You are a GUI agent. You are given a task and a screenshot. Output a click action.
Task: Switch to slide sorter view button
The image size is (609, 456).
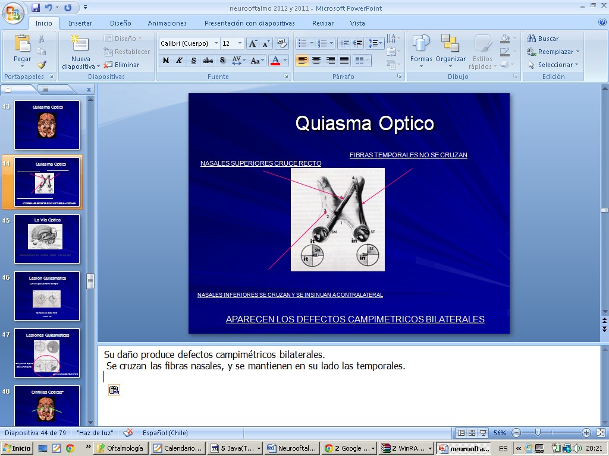[x=472, y=433]
